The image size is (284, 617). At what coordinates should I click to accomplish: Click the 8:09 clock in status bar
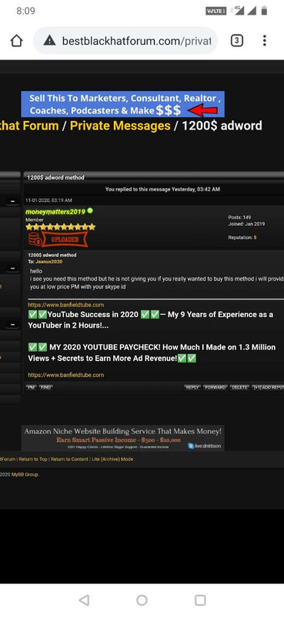point(25,11)
